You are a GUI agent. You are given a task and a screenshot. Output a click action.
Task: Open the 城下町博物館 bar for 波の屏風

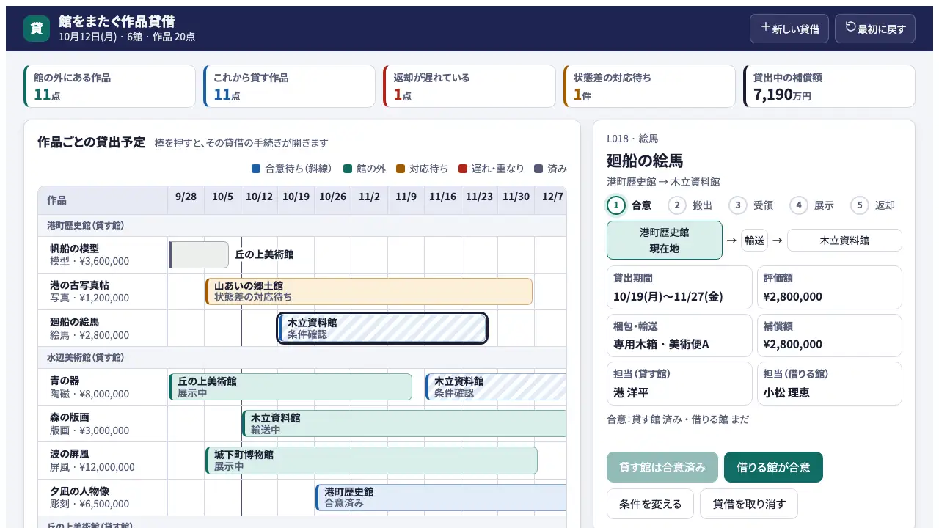(371, 461)
